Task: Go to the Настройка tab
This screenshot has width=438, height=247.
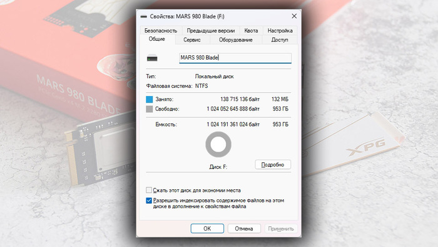Action: (280, 31)
